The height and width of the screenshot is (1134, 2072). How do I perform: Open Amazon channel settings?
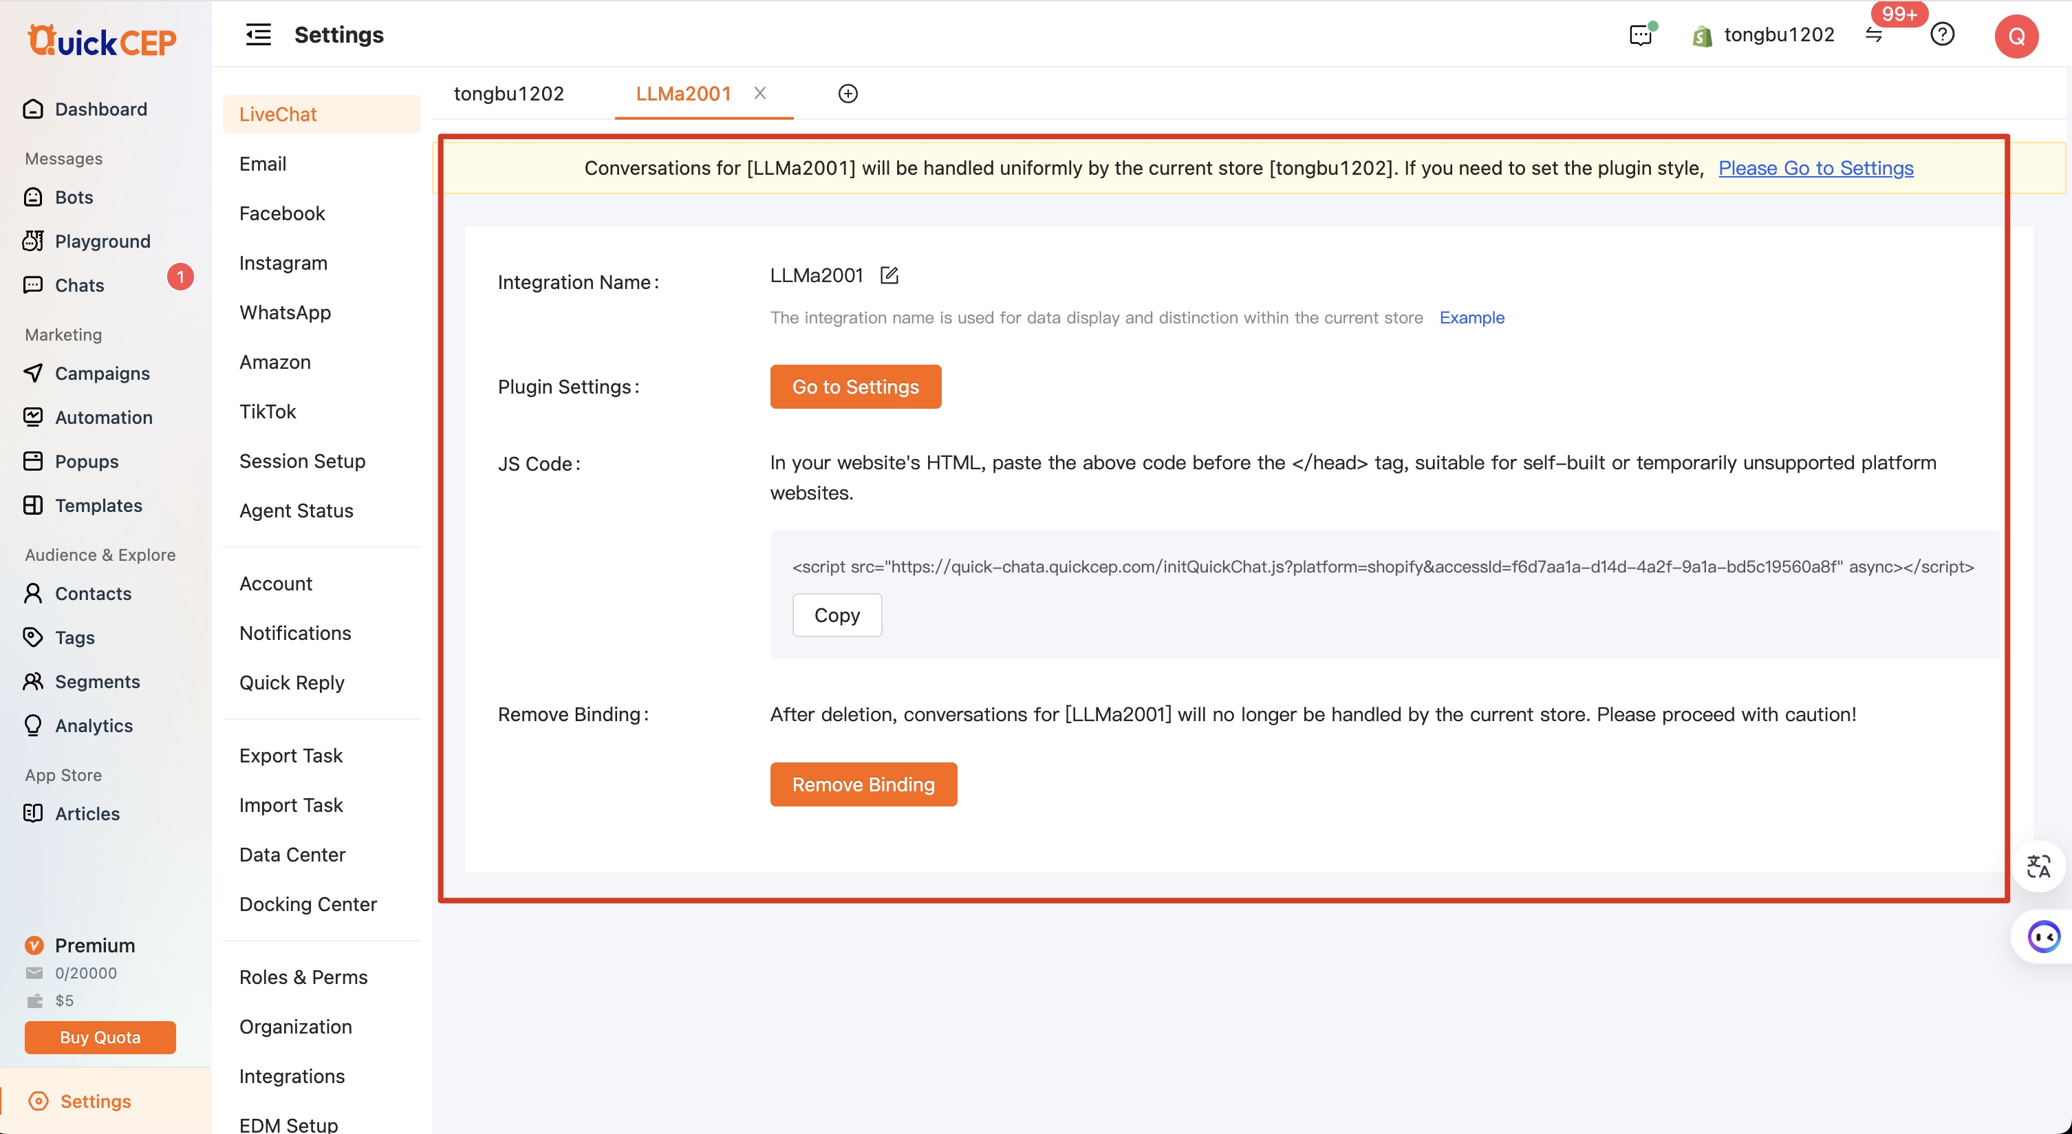(274, 362)
